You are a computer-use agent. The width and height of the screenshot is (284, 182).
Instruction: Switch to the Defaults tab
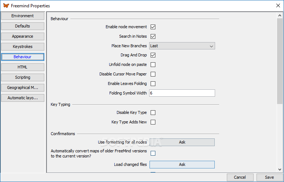(x=23, y=26)
